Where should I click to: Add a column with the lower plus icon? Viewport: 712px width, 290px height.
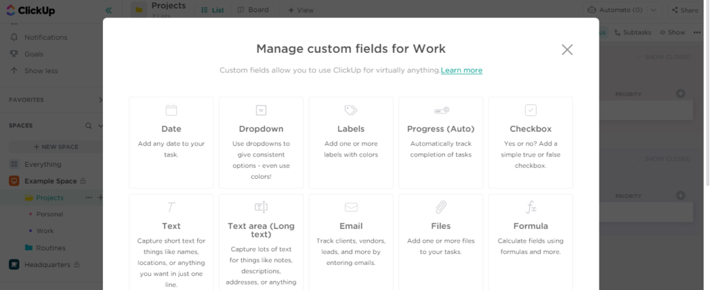point(680,195)
